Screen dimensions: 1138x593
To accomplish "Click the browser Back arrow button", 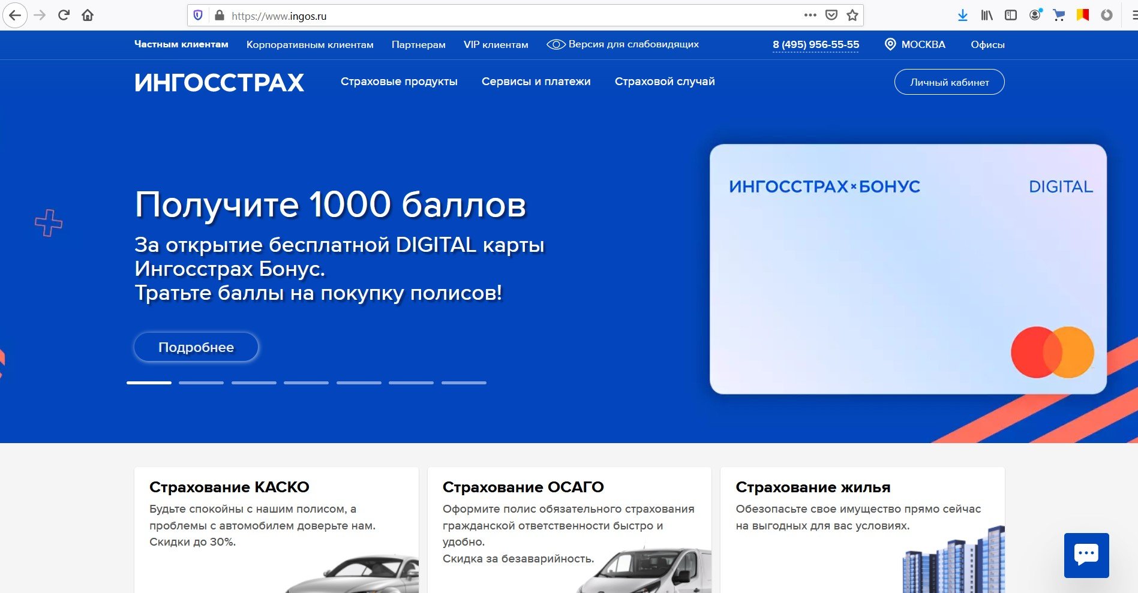I will [x=15, y=16].
